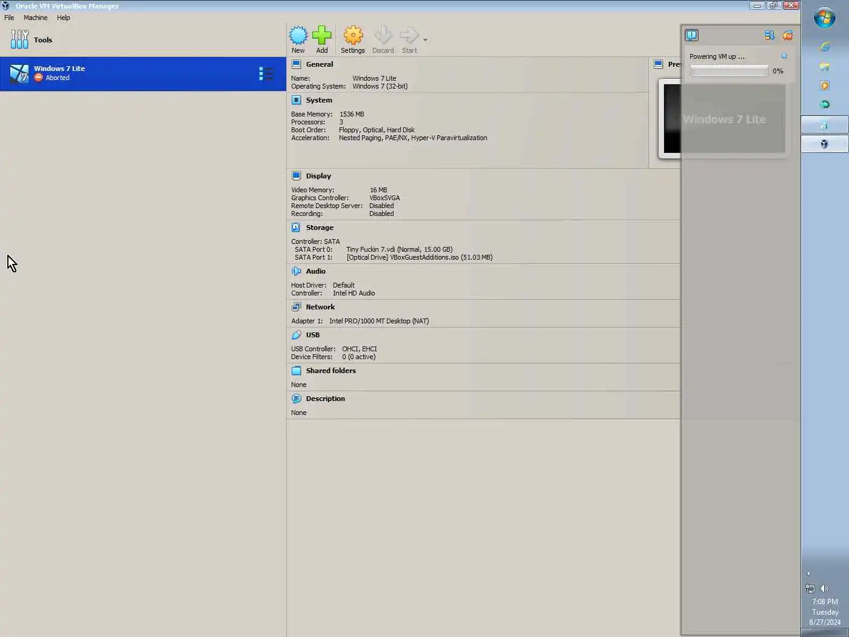This screenshot has height=637, width=849.
Task: Click the Display monitor icon
Action: tap(296, 176)
